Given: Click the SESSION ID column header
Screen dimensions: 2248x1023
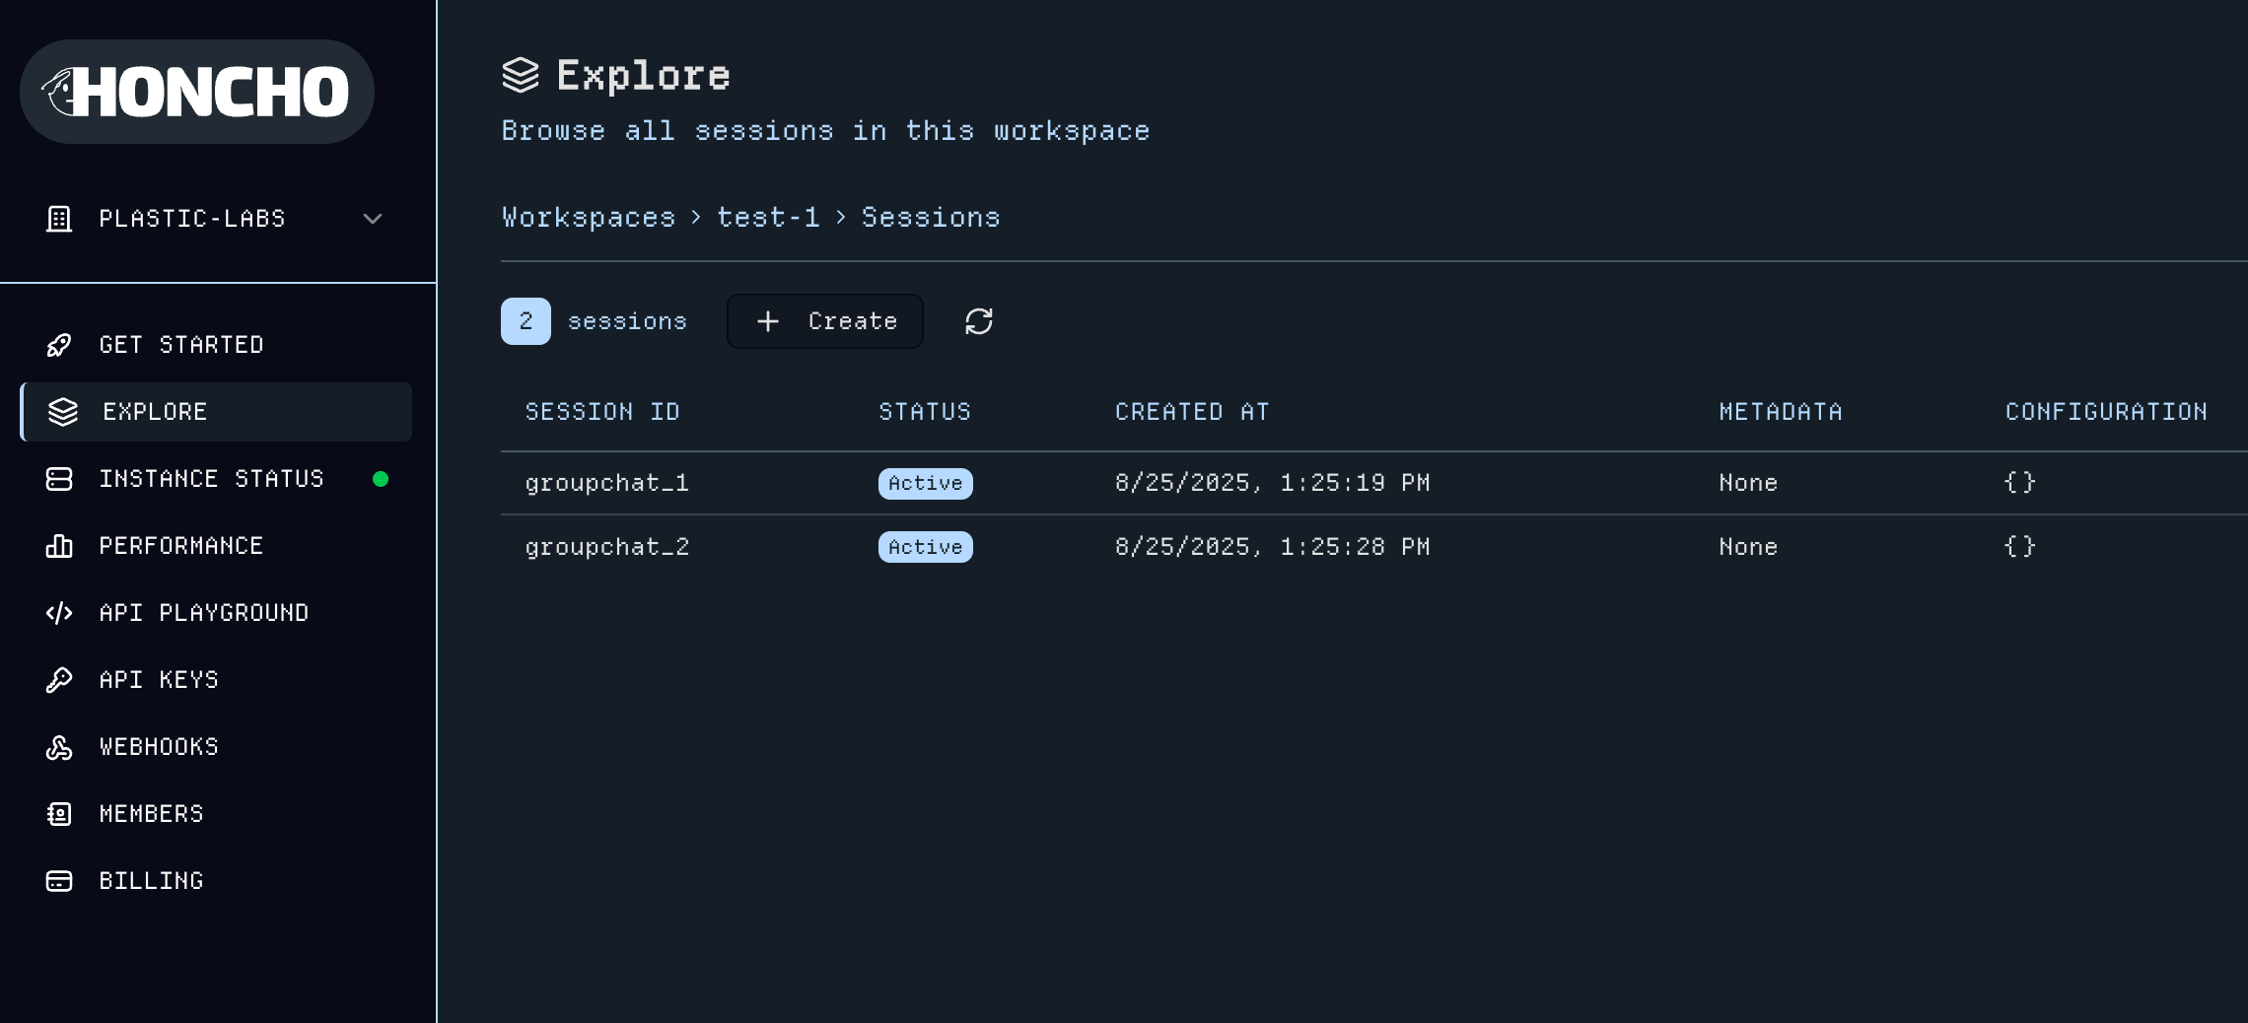Looking at the screenshot, I should coord(602,412).
